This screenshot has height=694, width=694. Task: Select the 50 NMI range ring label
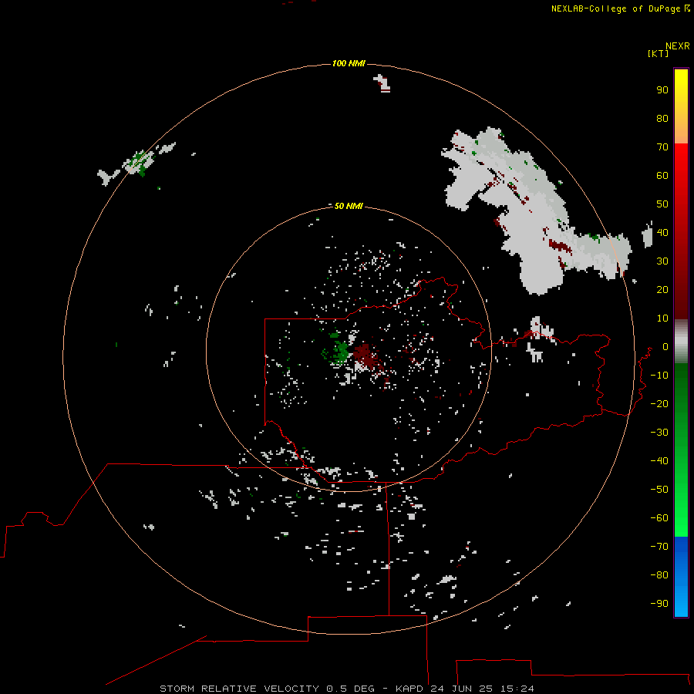[349, 206]
